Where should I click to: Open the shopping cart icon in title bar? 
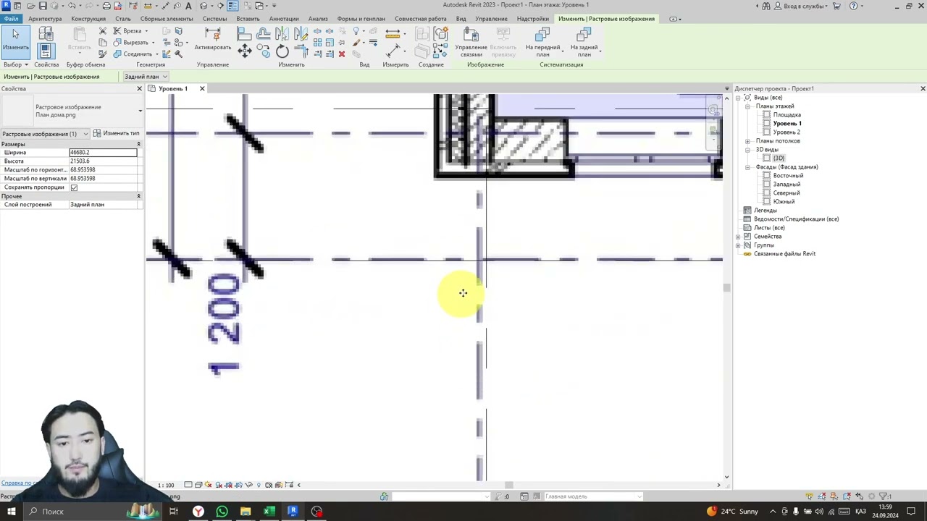[836, 6]
